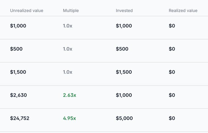Click the $1,000 invested in the 2.63x row
This screenshot has height=133, width=208.
(x=124, y=95)
